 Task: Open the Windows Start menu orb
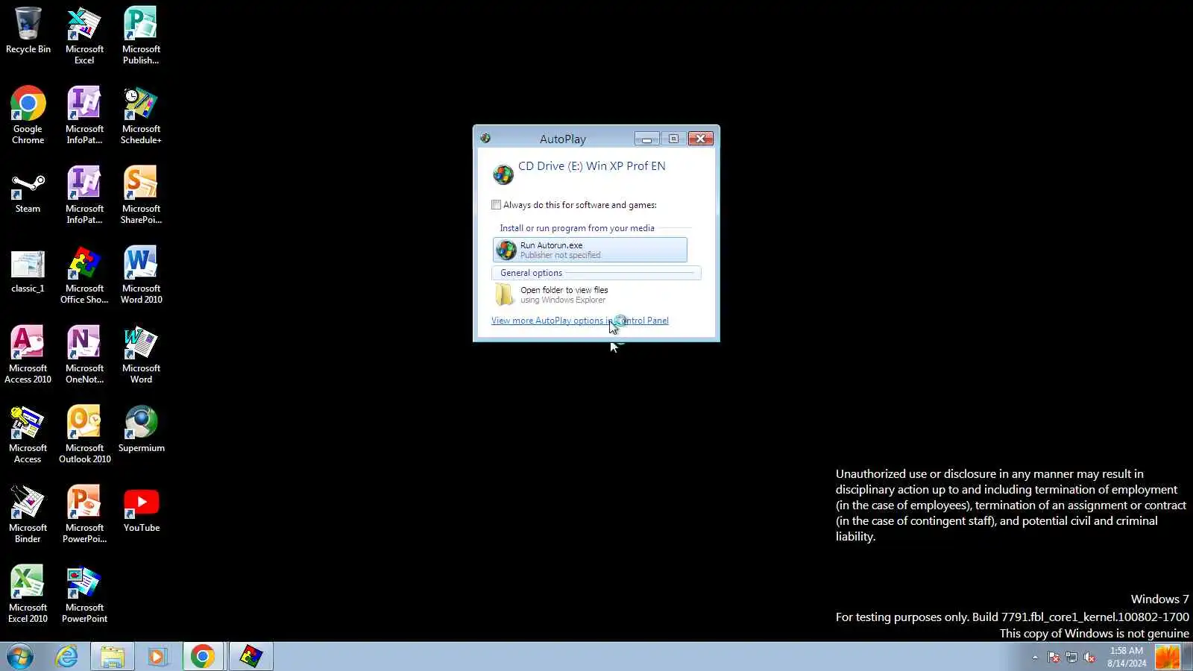(20, 657)
